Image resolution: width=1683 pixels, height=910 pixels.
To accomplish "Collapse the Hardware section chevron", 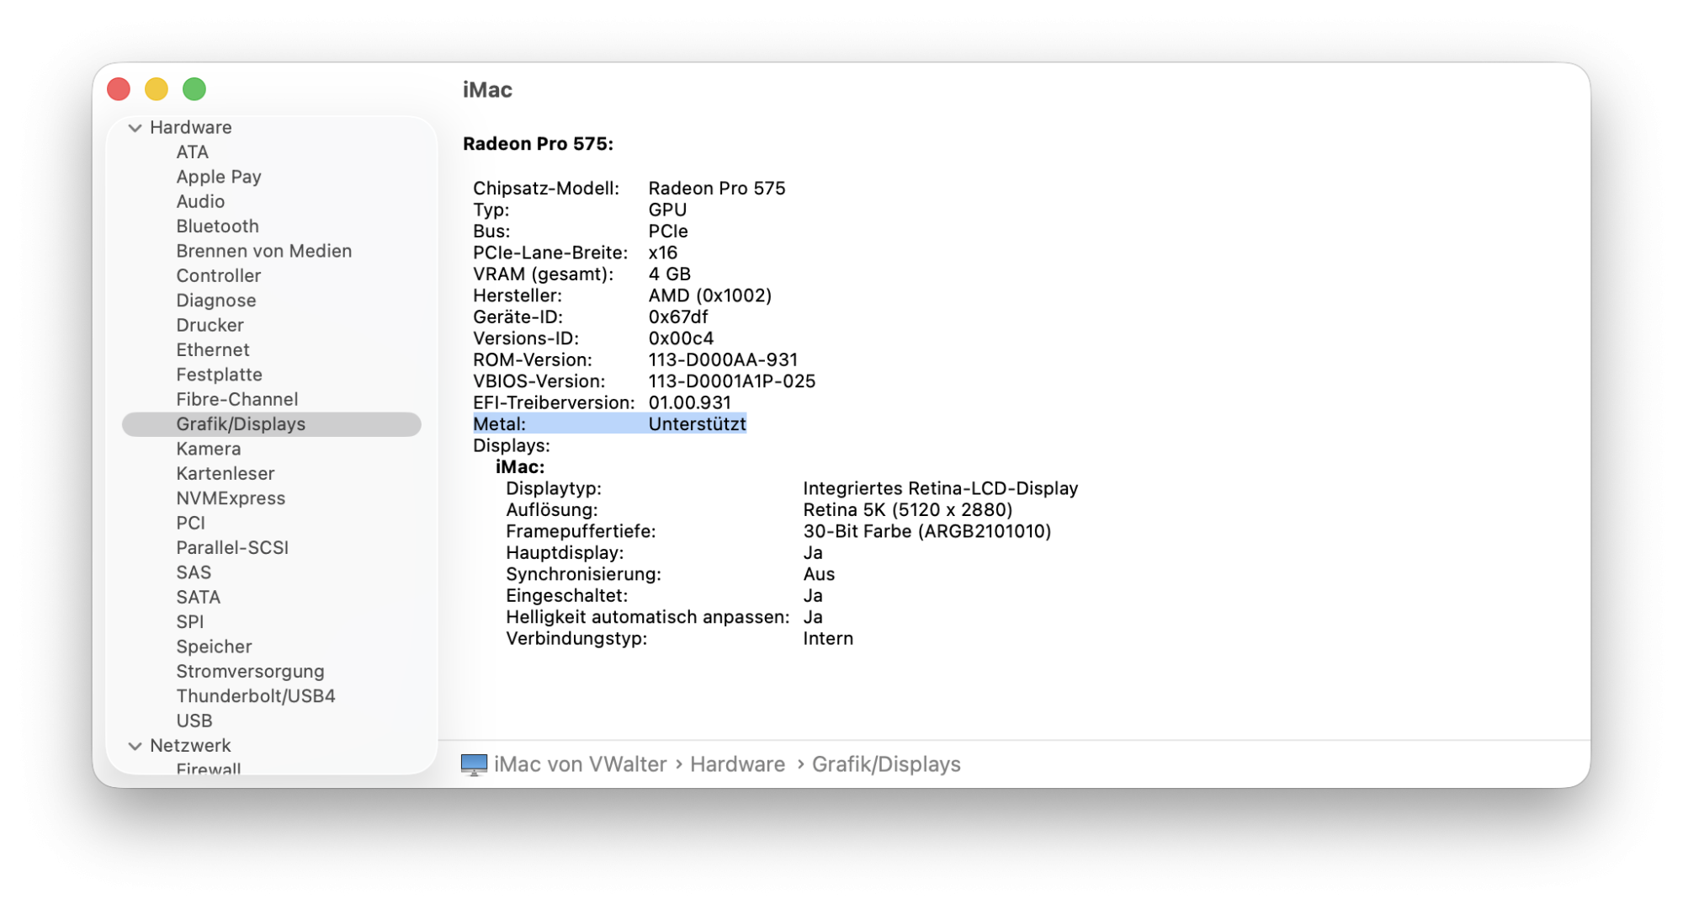I will point(135,128).
